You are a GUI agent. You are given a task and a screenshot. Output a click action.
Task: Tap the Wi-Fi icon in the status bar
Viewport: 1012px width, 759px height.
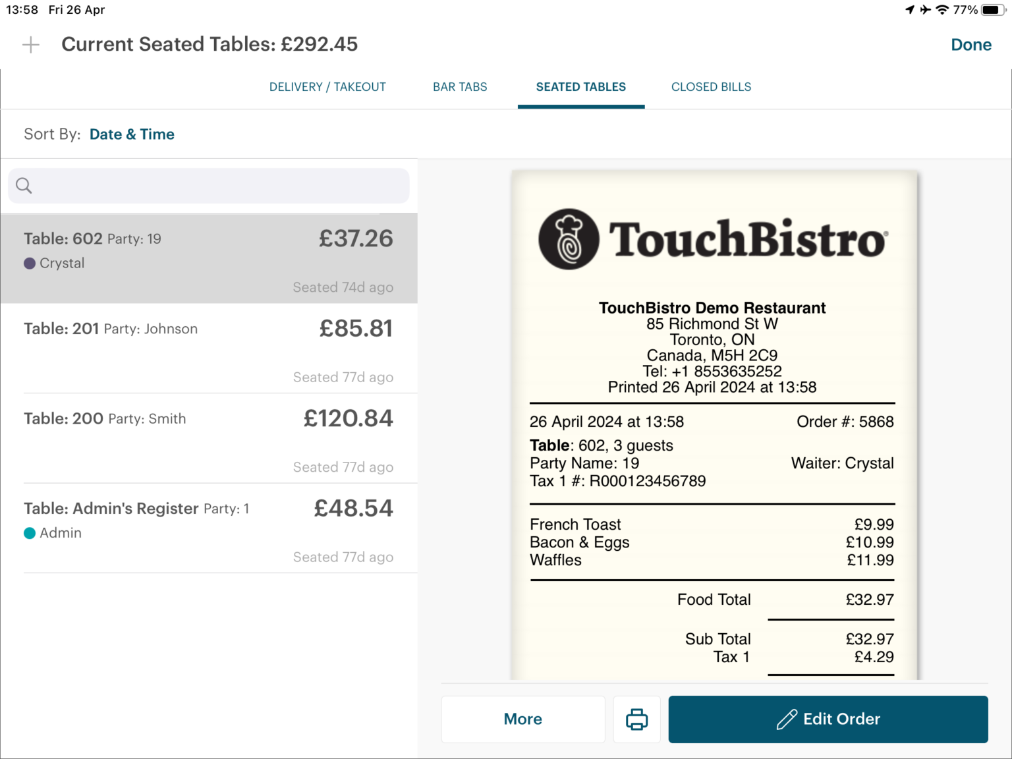(x=943, y=9)
